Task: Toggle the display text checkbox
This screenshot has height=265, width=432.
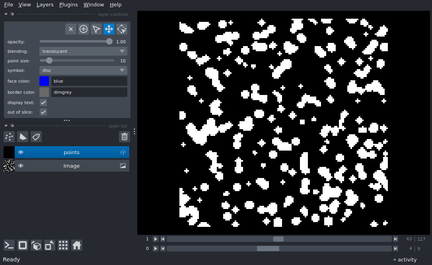Action: coord(43,103)
